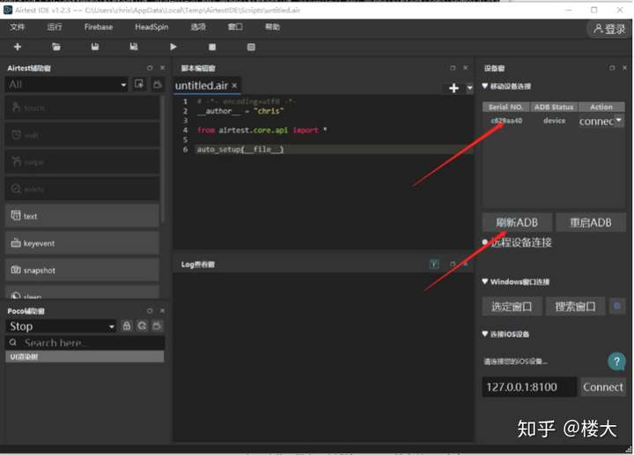Open the HeadSpin menu
Screen dimensions: 634x455
151,26
